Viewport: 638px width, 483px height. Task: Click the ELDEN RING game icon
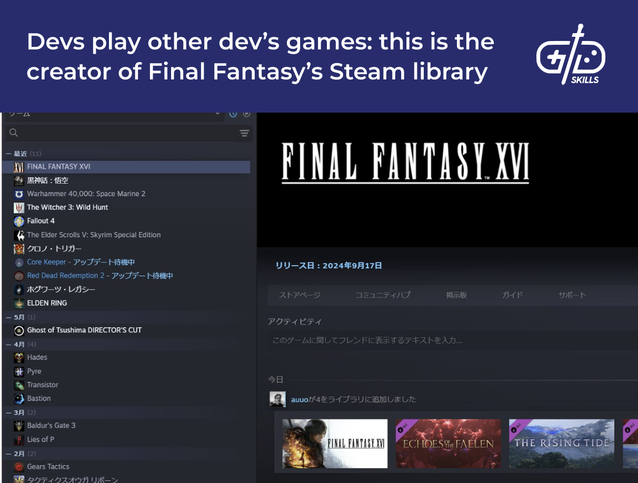pos(19,303)
